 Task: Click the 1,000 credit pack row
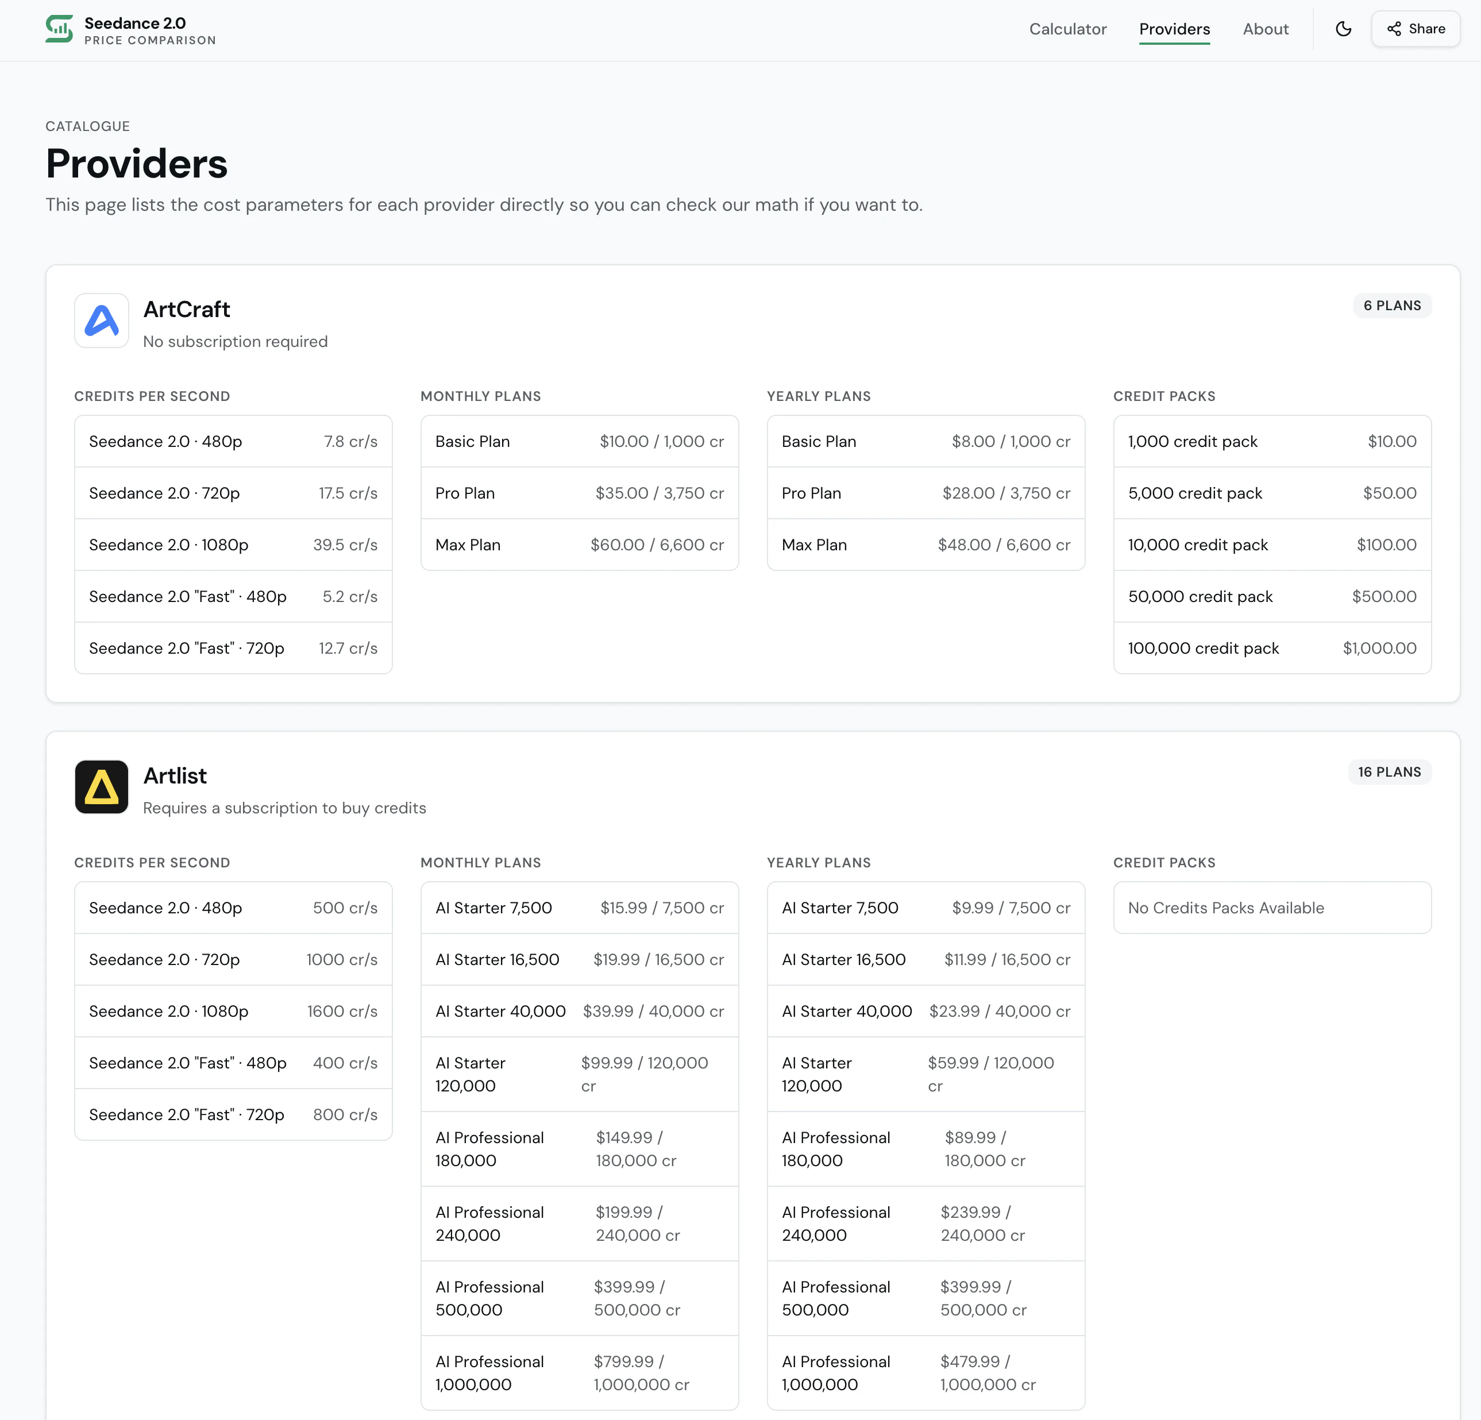pyautogui.click(x=1272, y=441)
